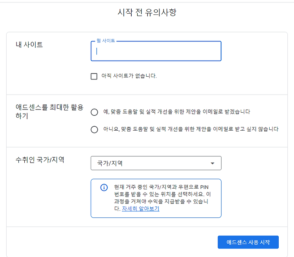Check the 아직 사이트가 없습니다 checkbox
The height and width of the screenshot is (257, 294).
tap(94, 76)
